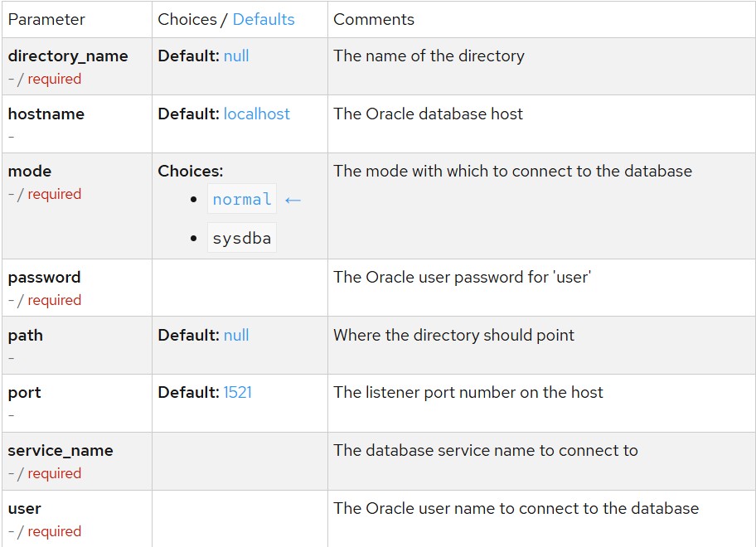Click the null default for path

point(236,336)
